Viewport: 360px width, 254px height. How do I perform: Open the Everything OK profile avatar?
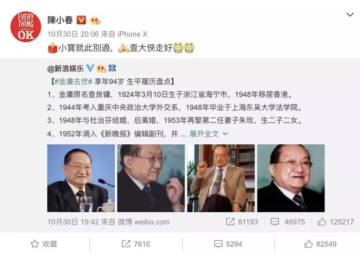click(x=26, y=27)
